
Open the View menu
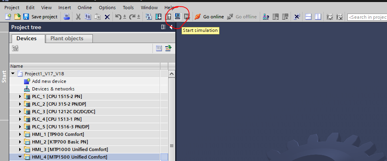46,8
